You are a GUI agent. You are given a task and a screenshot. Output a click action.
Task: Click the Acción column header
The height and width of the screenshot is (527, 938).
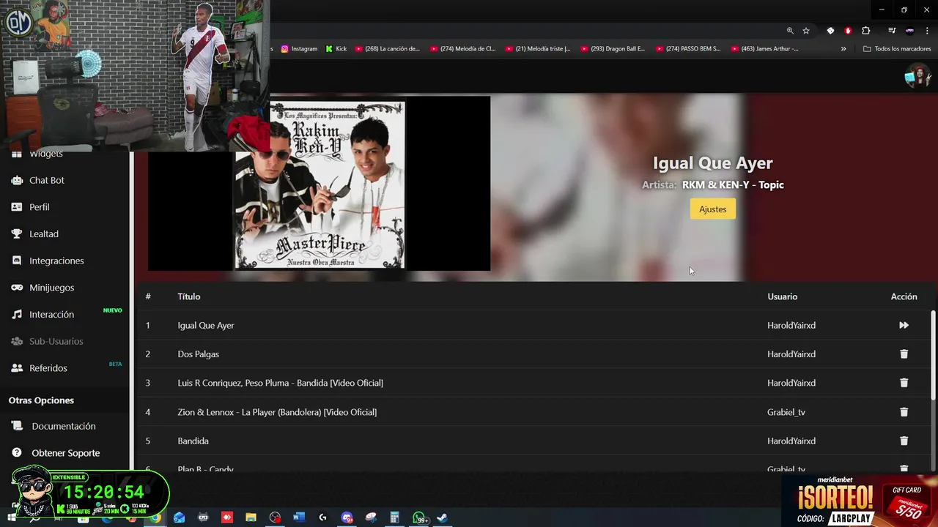(904, 296)
